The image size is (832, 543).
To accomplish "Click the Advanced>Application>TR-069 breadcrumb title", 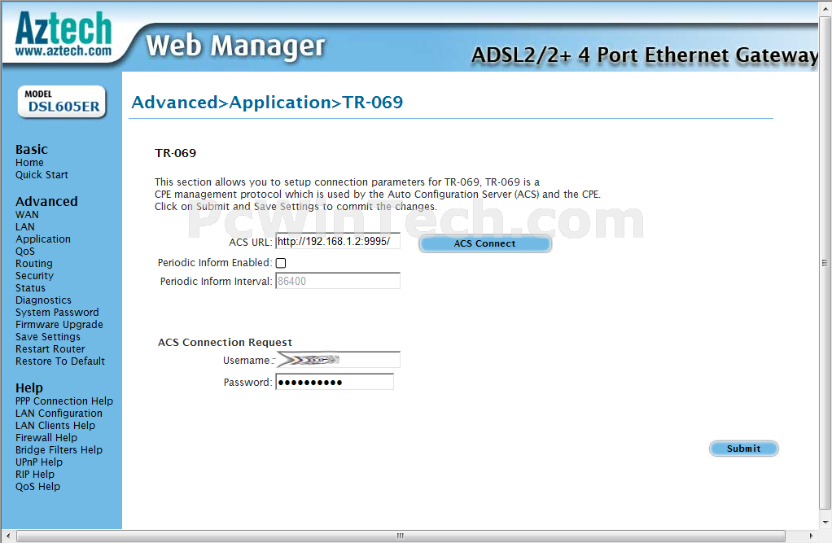I will (x=267, y=102).
